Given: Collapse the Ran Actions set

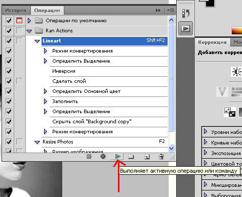Looking at the screenshot, I should point(29,31).
